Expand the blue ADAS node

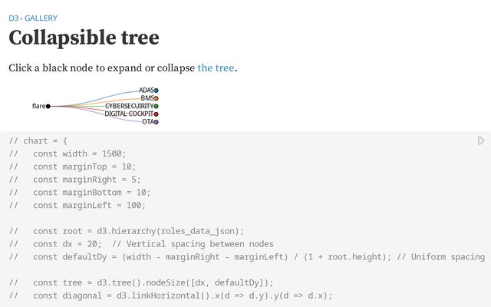point(157,91)
